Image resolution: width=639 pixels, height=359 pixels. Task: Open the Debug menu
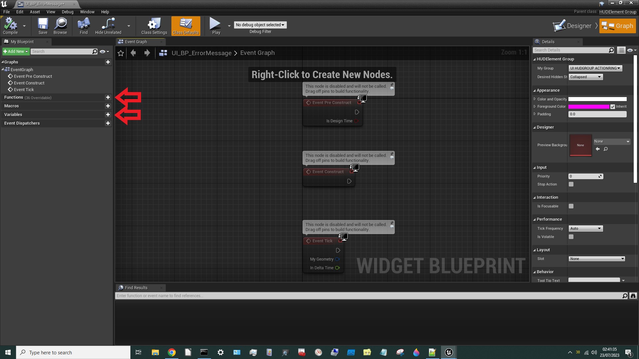(x=68, y=12)
